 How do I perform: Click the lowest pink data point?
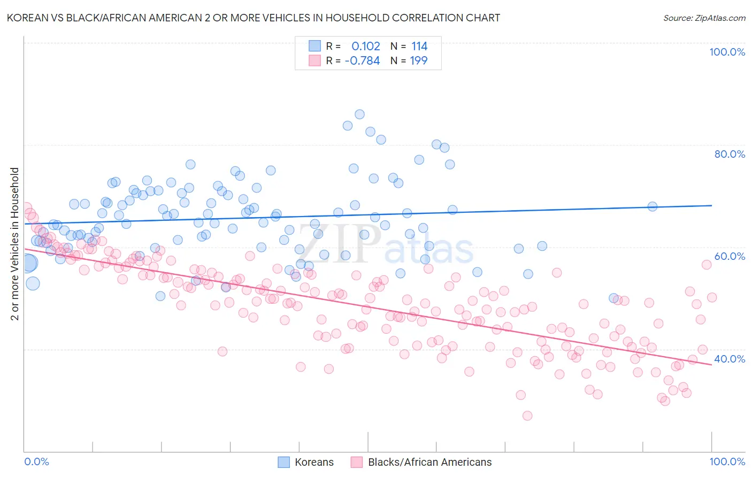[x=527, y=416]
